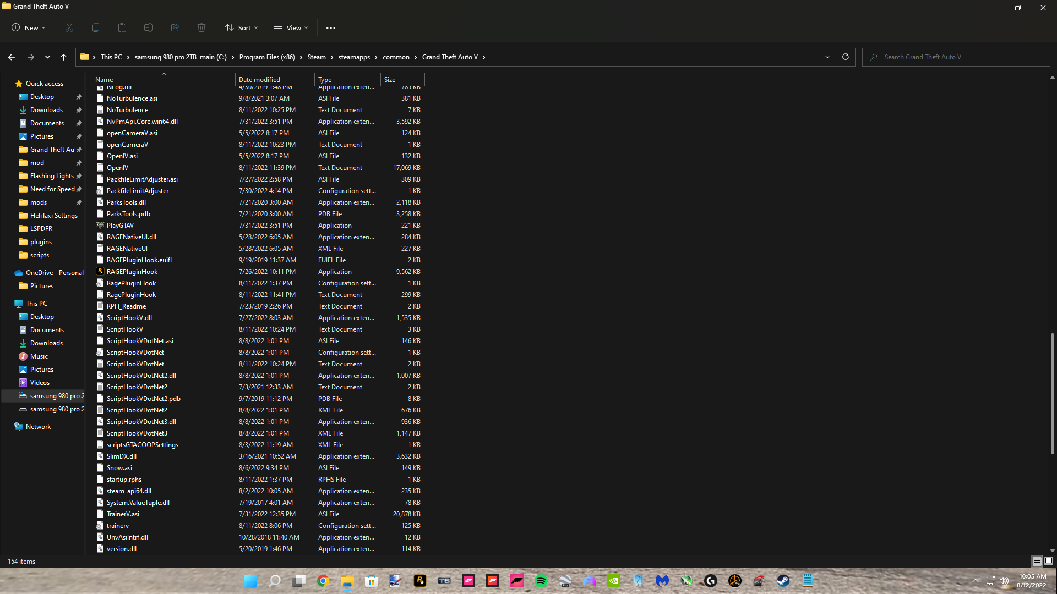Open the New item dropdown
The width and height of the screenshot is (1057, 594).
[29, 28]
